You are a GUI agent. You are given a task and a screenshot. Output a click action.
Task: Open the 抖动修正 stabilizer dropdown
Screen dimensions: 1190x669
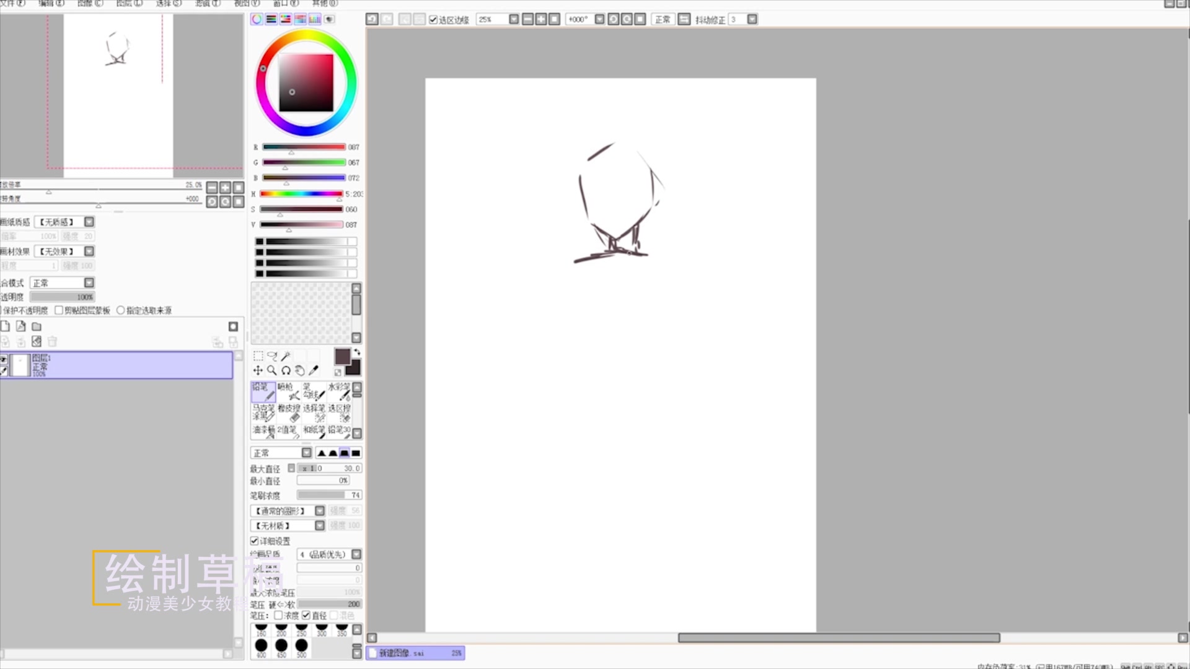(752, 19)
